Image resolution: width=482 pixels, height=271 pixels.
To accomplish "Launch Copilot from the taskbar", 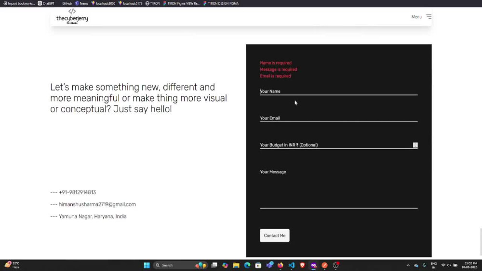I will [x=225, y=265].
